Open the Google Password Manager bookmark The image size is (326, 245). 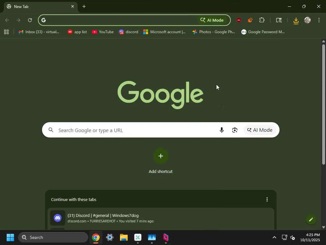click(x=263, y=32)
